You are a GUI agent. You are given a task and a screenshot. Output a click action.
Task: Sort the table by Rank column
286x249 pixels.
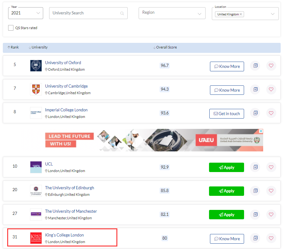pyautogui.click(x=13, y=48)
